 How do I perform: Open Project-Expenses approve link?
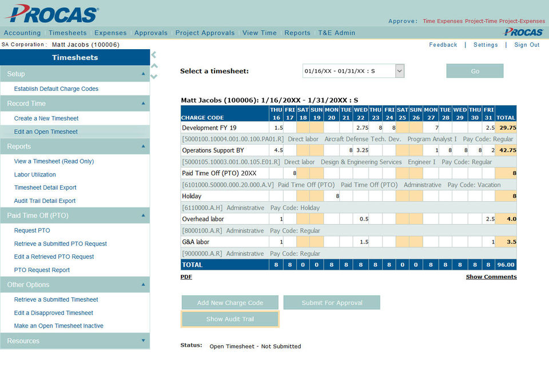click(522, 21)
